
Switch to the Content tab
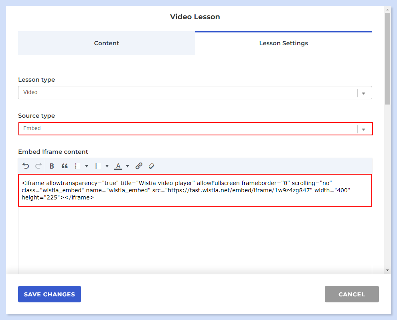(x=107, y=43)
